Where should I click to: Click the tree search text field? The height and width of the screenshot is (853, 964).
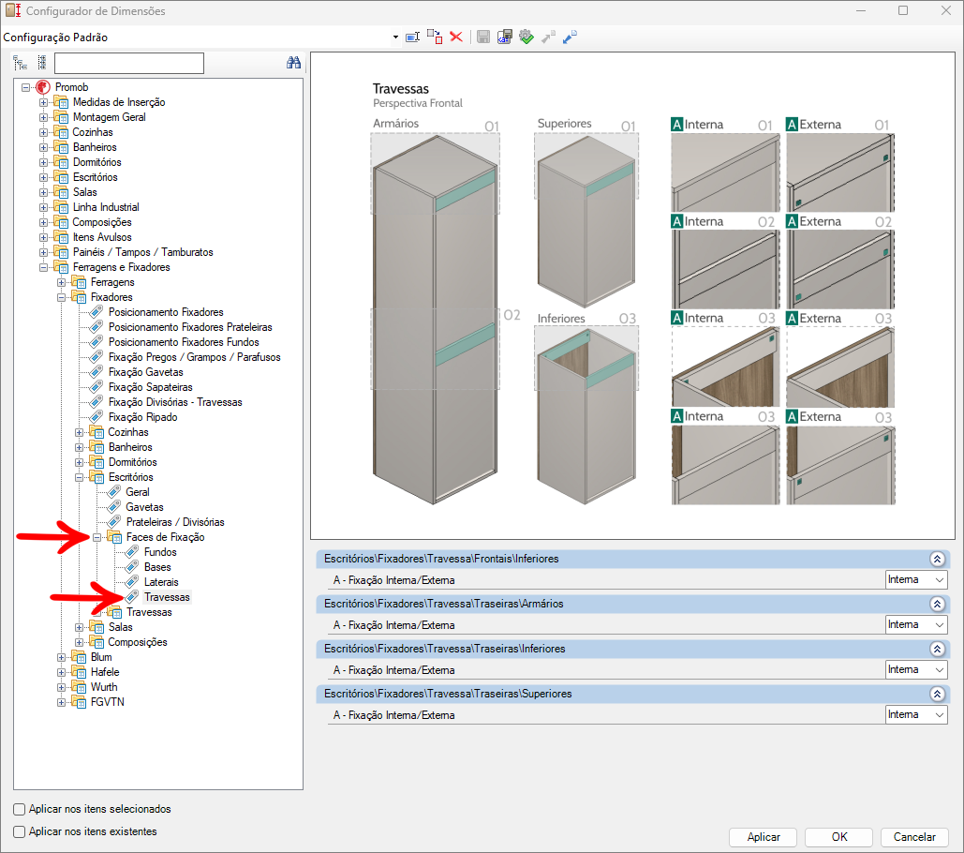click(x=128, y=63)
